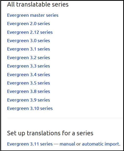The height and width of the screenshot is (151, 124).
Task: Click Evergreen 3.2 series
Action: (29, 58)
